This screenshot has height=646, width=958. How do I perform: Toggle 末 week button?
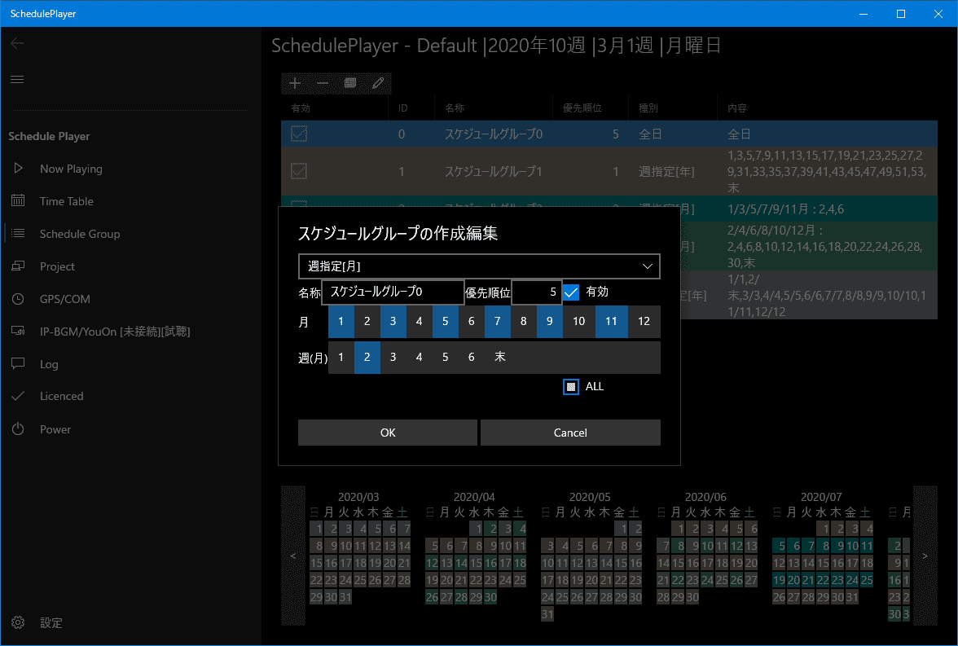pyautogui.click(x=500, y=357)
